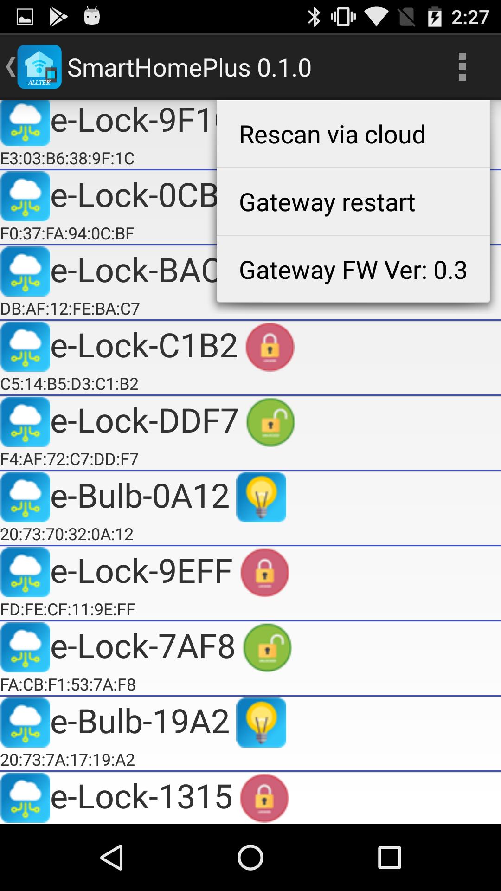Go back using the header chevron
Viewport: 501px width, 891px height.
[x=9, y=67]
